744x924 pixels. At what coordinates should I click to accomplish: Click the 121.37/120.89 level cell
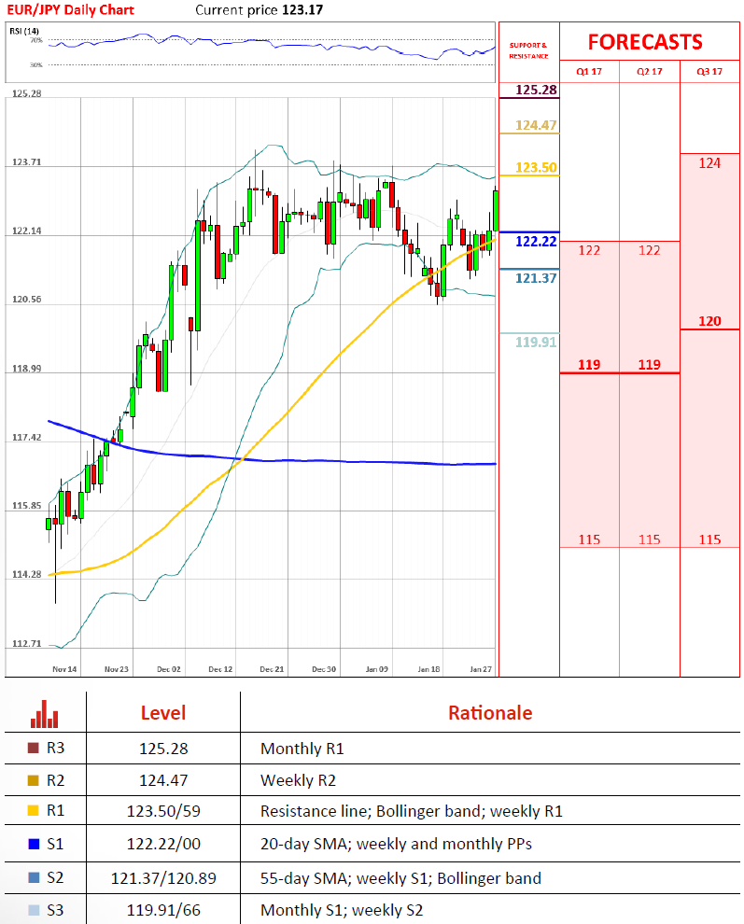(x=163, y=878)
